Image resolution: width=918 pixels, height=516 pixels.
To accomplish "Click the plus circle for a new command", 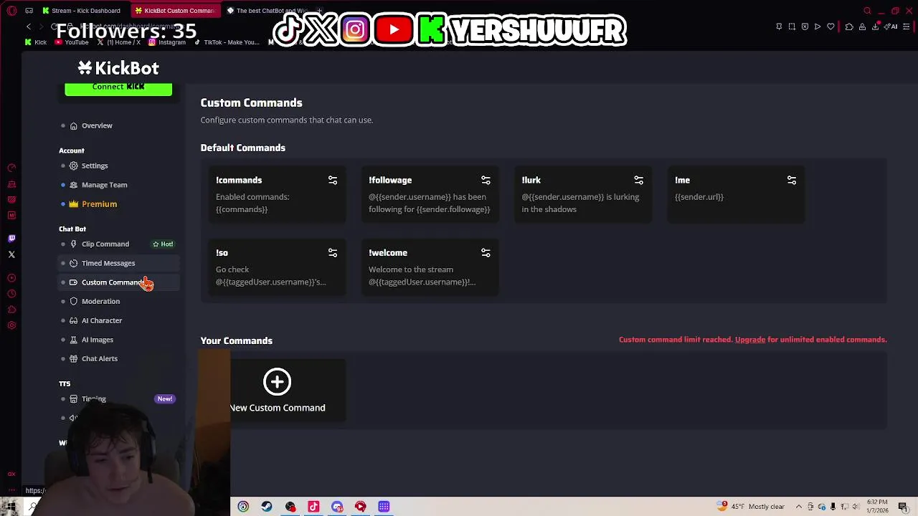I will click(277, 382).
